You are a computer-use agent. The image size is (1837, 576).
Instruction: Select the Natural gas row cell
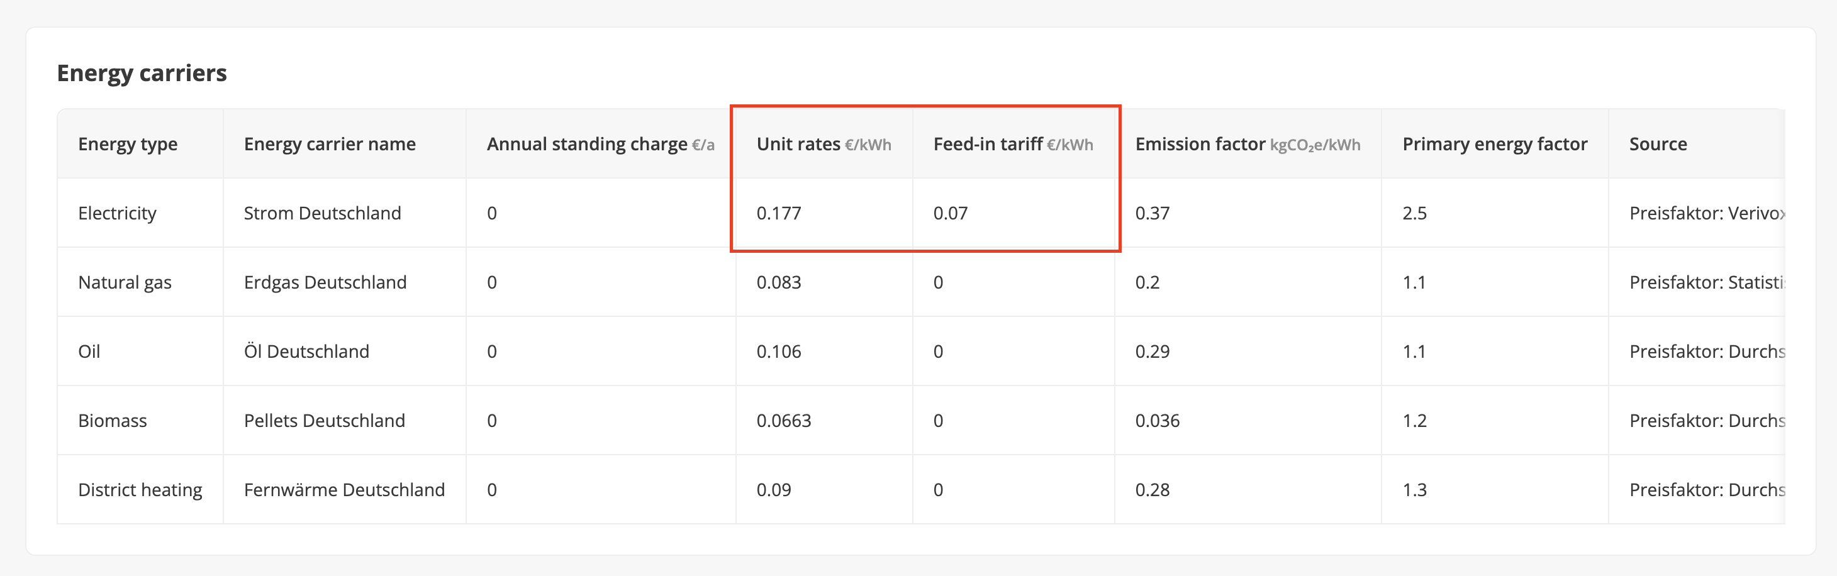tap(125, 282)
